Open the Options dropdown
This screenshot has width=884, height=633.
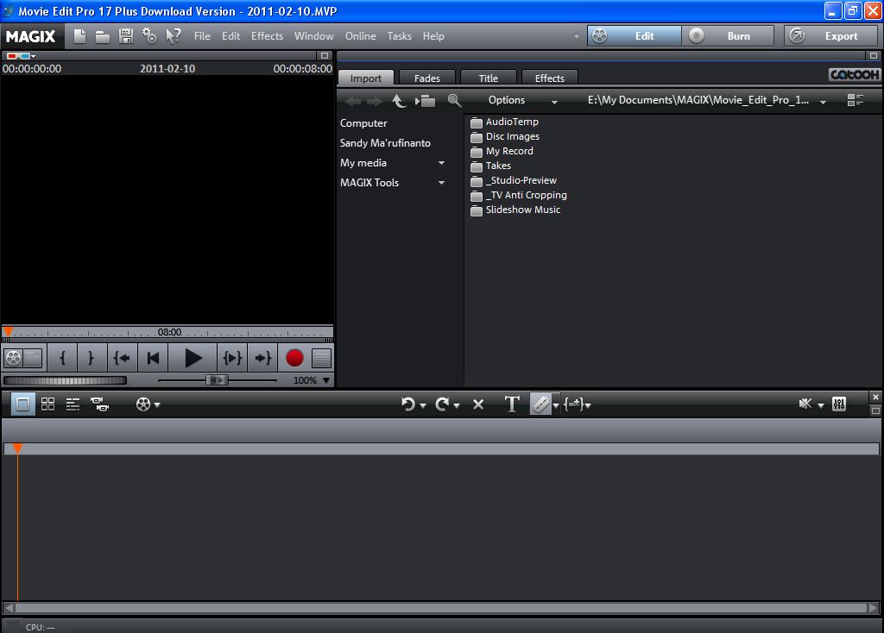click(x=522, y=100)
